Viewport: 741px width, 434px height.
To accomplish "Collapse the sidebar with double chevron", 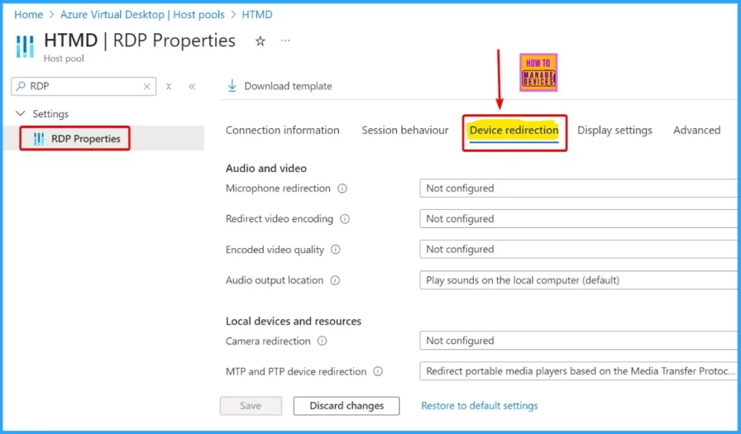I will (x=192, y=86).
